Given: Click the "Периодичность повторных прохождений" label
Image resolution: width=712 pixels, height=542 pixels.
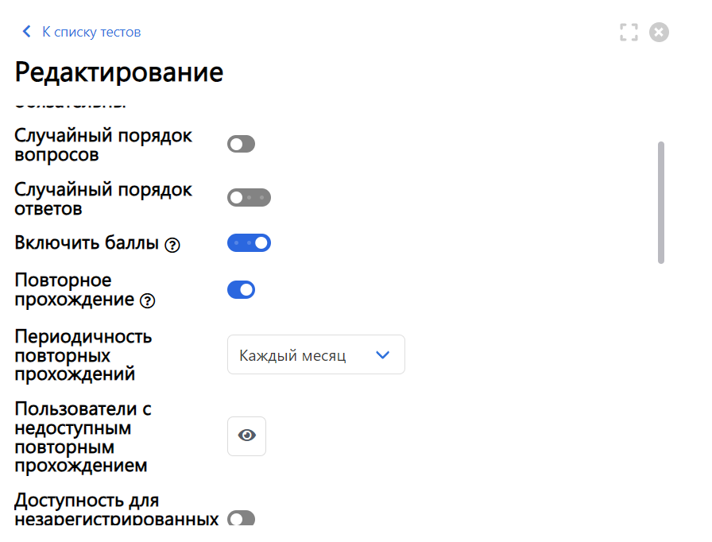Looking at the screenshot, I should point(83,354).
